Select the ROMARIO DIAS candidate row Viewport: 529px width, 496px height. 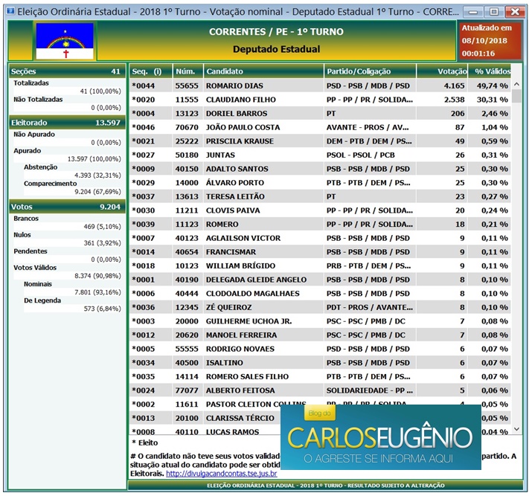[320, 86]
